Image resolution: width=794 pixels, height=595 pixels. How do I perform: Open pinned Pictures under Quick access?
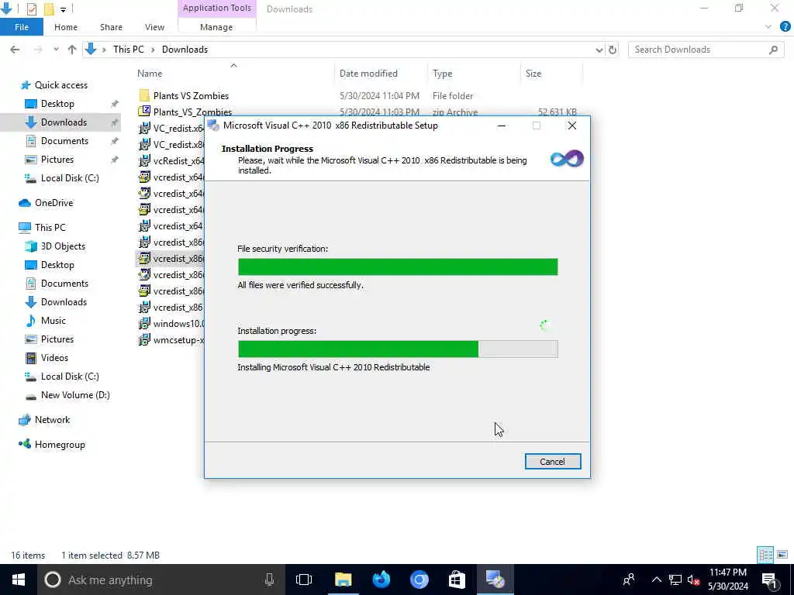[57, 160]
